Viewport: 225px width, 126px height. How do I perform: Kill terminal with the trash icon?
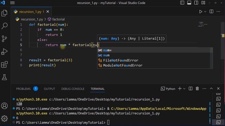click(197, 89)
